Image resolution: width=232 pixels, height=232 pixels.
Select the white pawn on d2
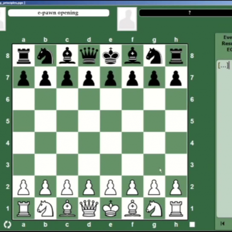point(89,187)
